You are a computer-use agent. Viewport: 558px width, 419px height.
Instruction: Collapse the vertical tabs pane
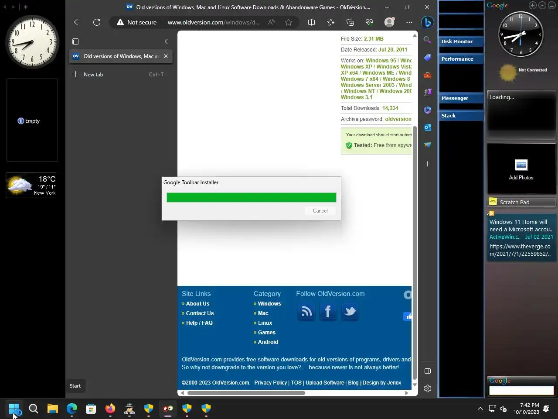(166, 41)
